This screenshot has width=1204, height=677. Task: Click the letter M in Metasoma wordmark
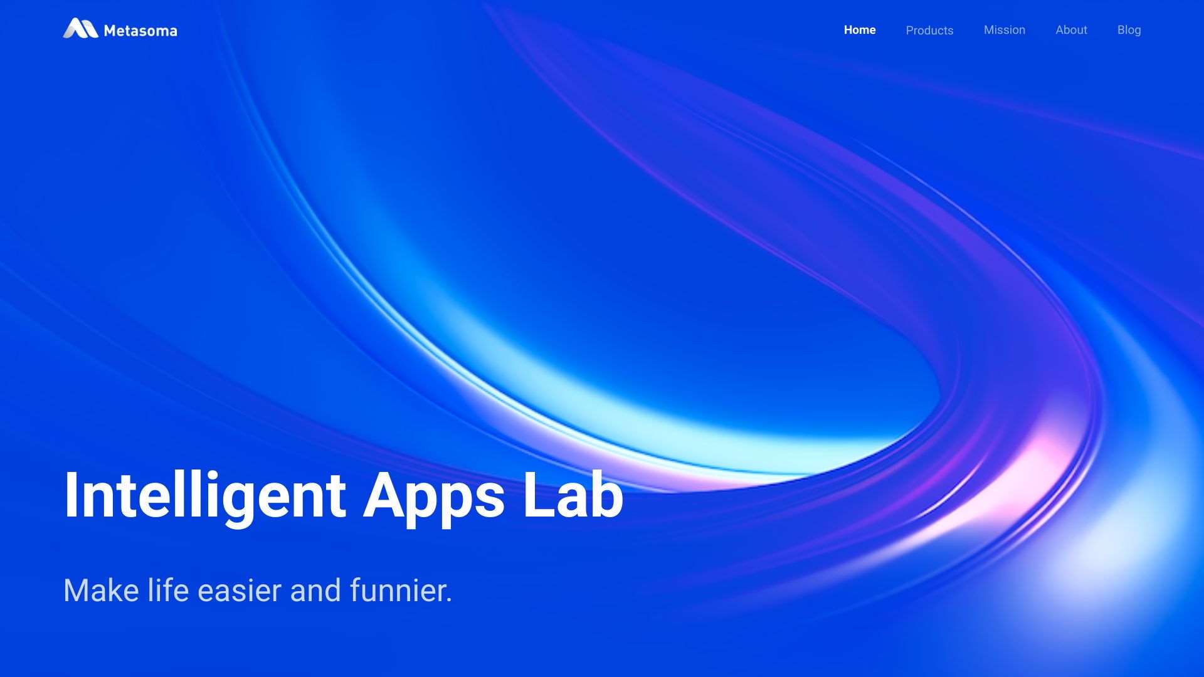(x=110, y=31)
